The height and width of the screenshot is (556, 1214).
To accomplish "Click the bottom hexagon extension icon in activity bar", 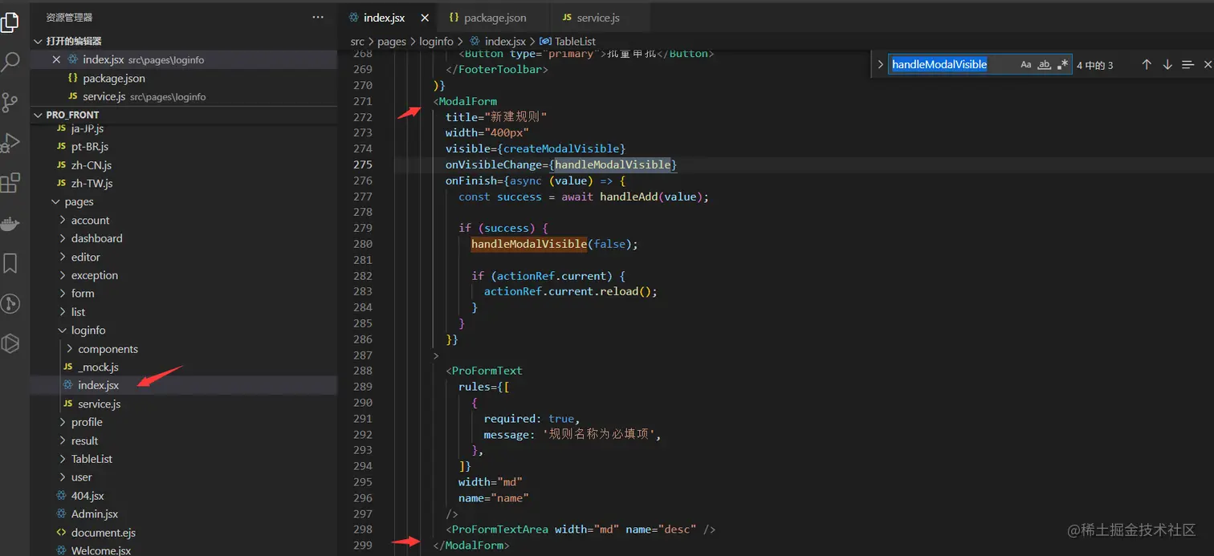I will tap(10, 343).
